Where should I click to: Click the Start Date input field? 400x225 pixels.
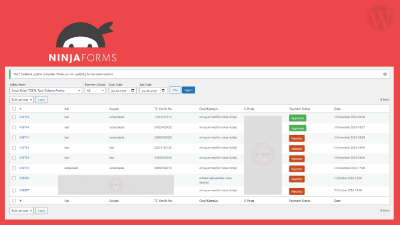pyautogui.click(x=123, y=91)
